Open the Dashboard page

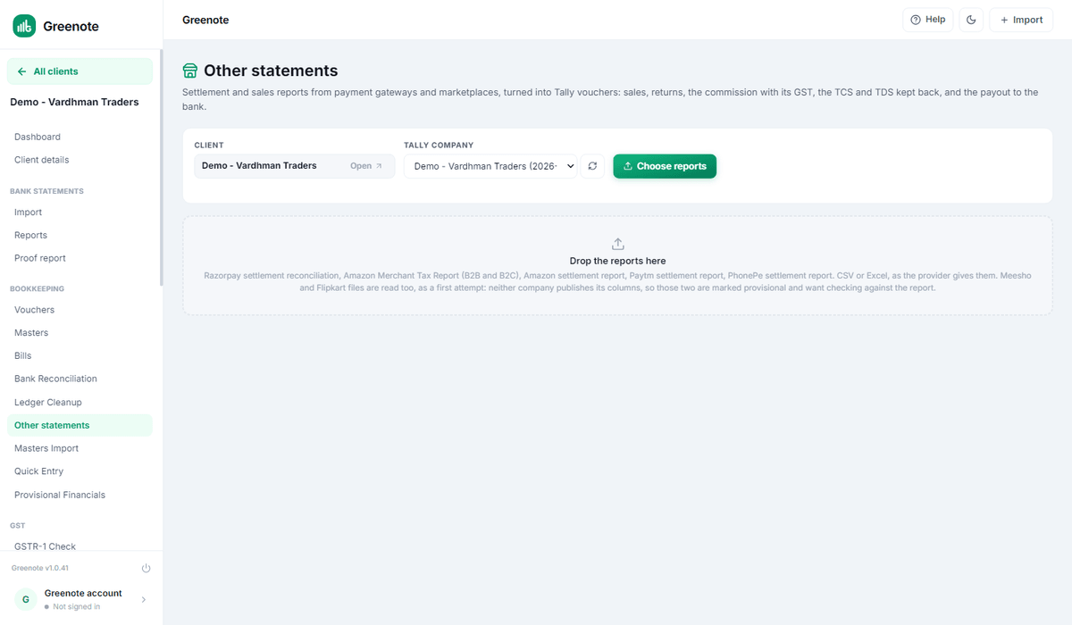tap(80, 137)
